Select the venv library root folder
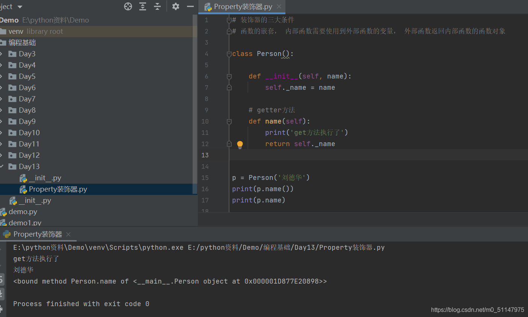528x317 pixels. (97, 32)
